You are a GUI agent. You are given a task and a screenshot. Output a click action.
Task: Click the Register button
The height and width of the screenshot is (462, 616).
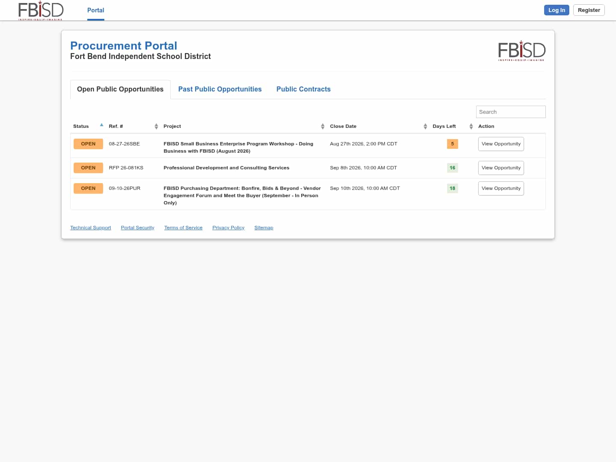point(589,10)
